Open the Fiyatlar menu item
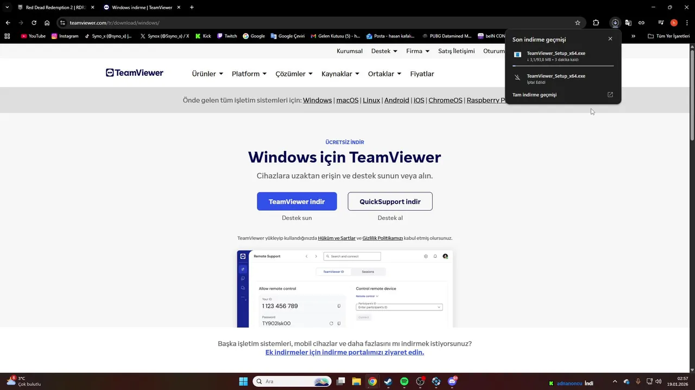 pos(422,74)
